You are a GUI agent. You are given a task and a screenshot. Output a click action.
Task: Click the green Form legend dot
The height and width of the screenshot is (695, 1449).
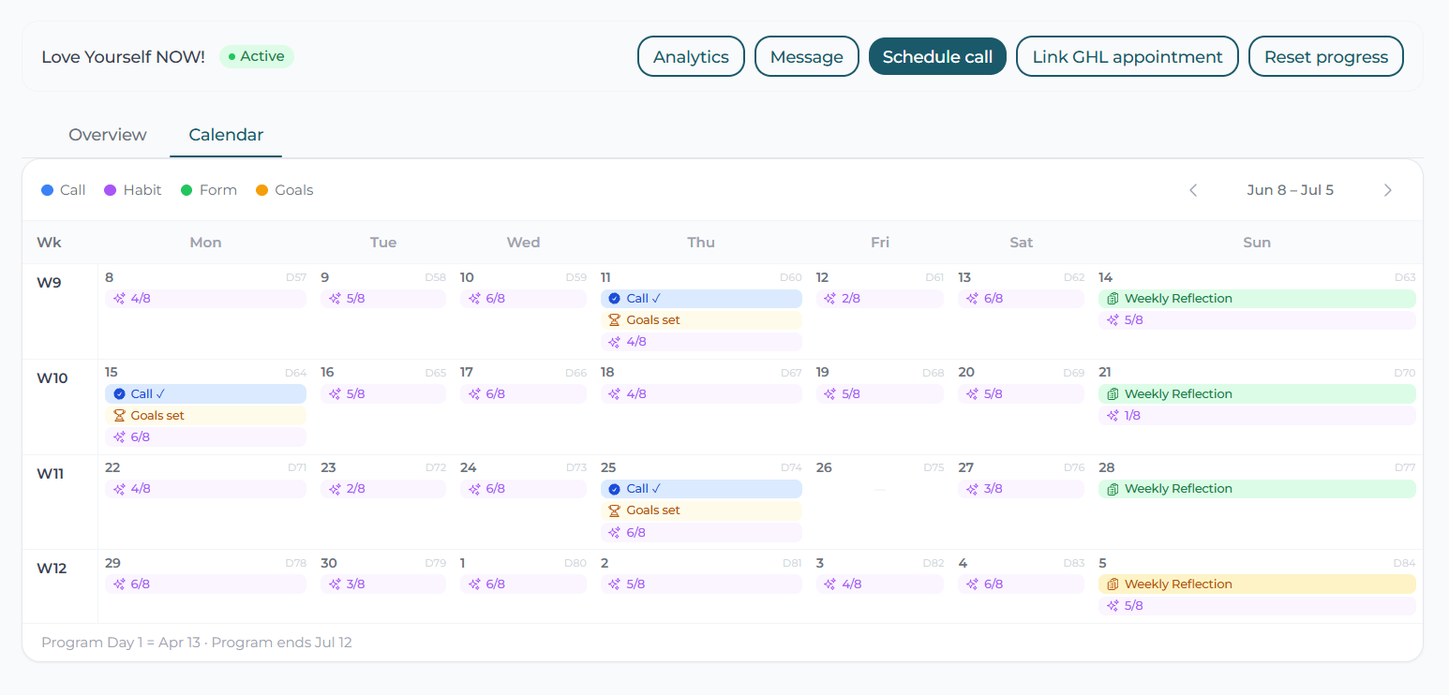pos(187,190)
